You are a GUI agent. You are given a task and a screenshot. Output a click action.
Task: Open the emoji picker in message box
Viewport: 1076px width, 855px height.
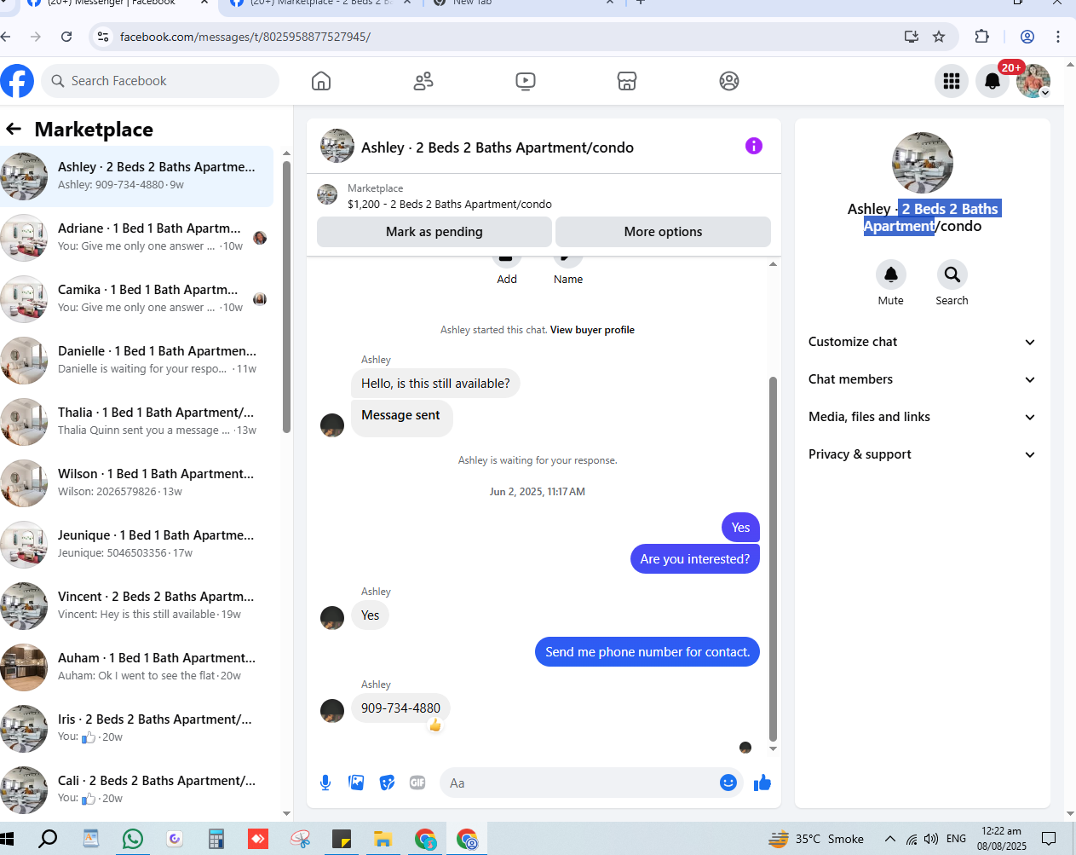(x=728, y=783)
